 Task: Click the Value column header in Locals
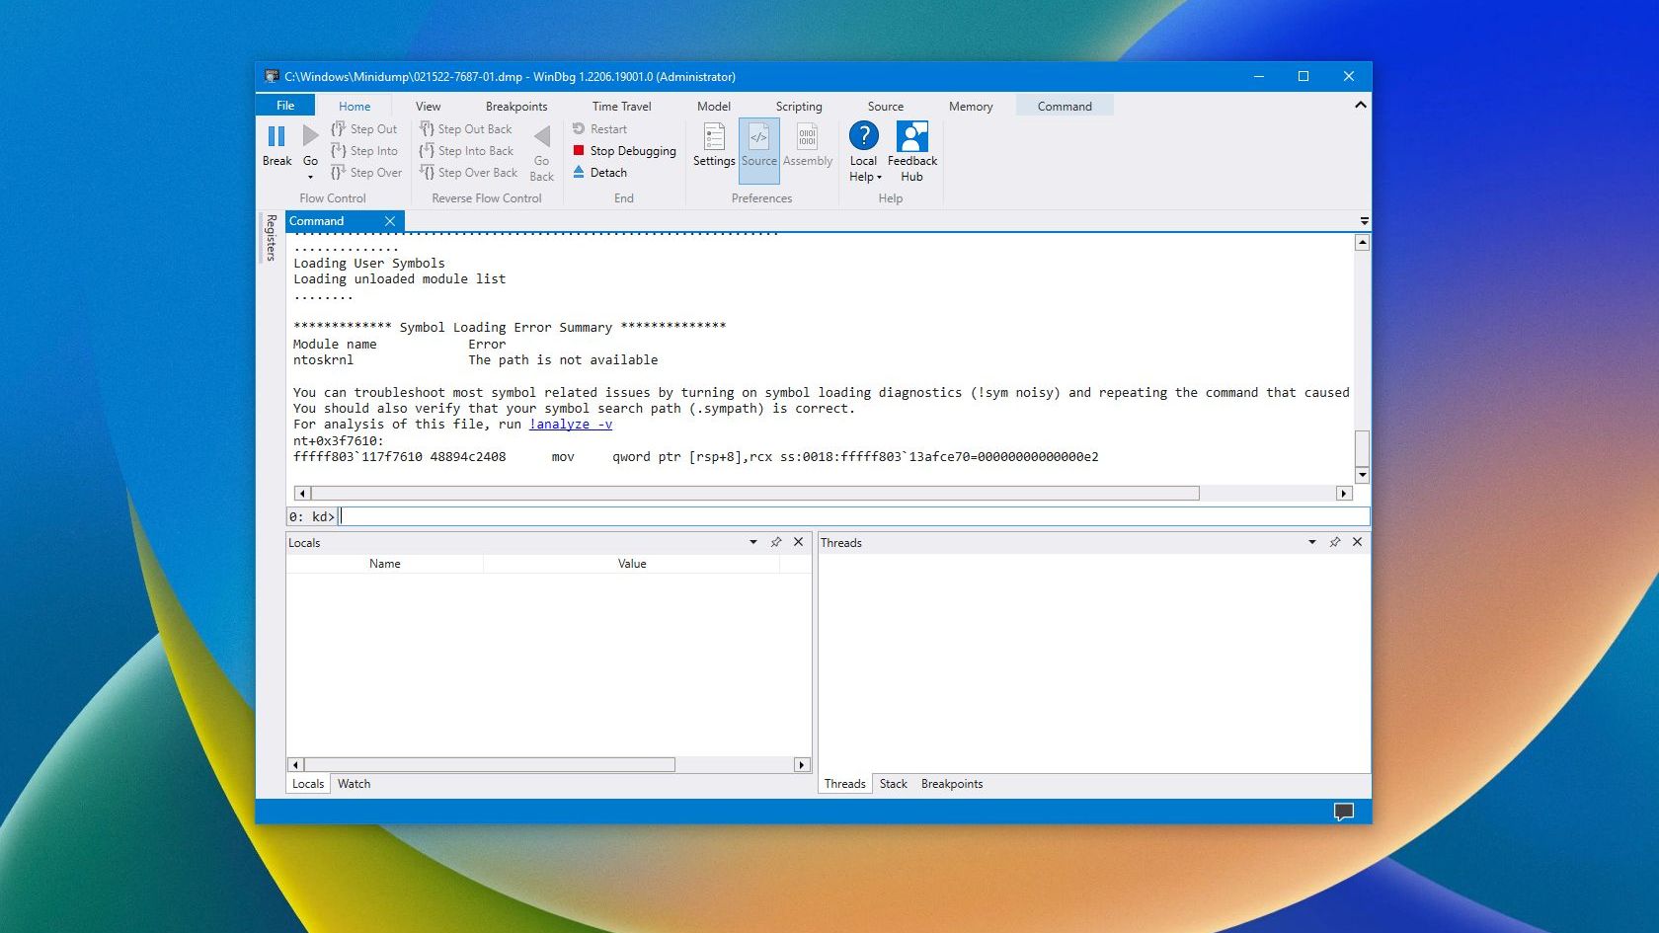click(x=632, y=564)
